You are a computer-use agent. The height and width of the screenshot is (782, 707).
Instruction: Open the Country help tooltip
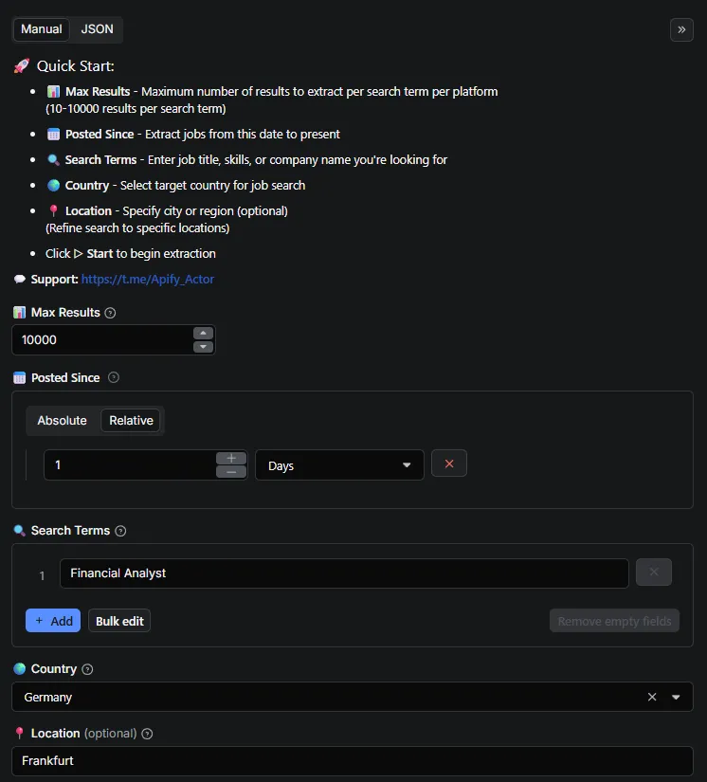[x=86, y=668]
